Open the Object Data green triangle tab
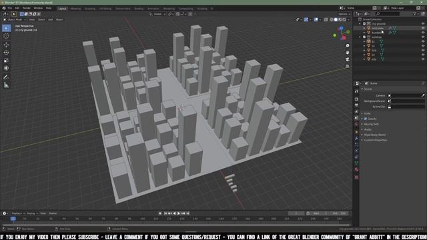The width and height of the screenshot is (427, 240). pos(356,163)
